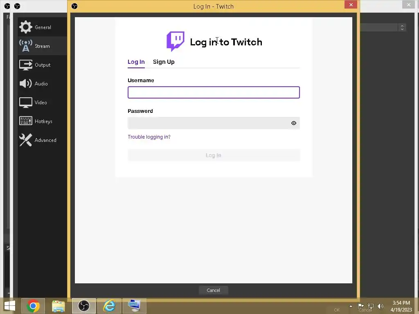Open Action Center flag icon in tray

click(360, 306)
